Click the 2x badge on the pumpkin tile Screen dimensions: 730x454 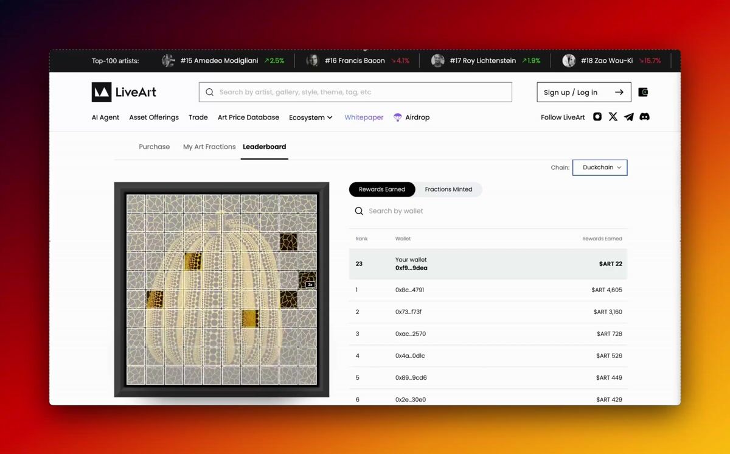tap(310, 284)
